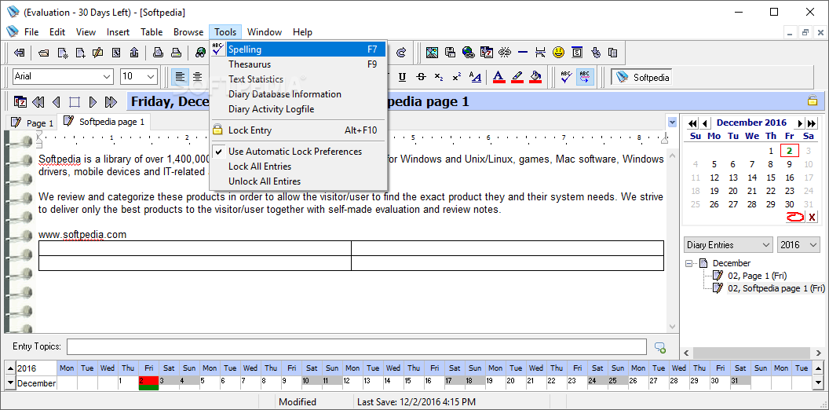This screenshot has height=410, width=829.
Task: Insert a horizontal line with the line icon
Action: click(523, 53)
